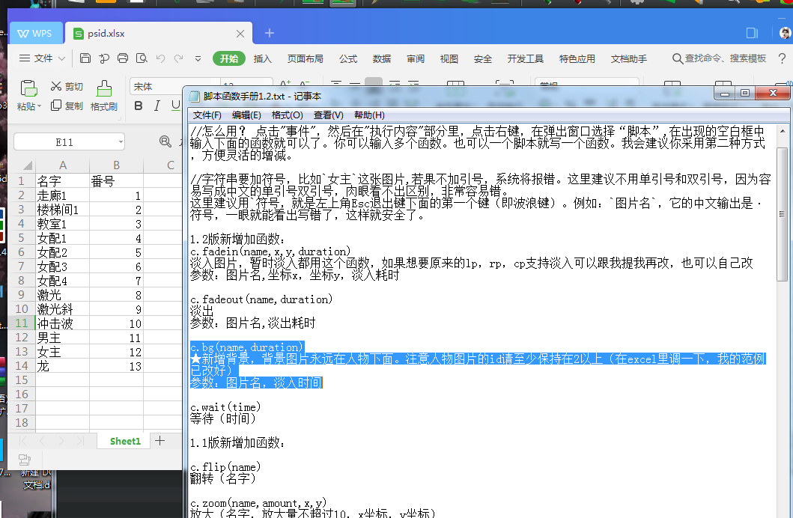Open Notepad 编辑(E) menu
Screen dimensions: 793x518
(246, 115)
